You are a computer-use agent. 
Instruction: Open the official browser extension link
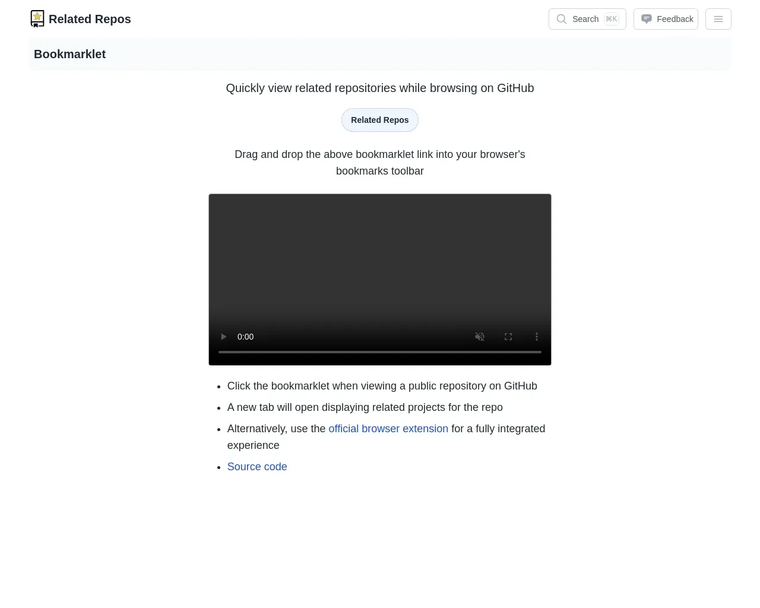388,429
